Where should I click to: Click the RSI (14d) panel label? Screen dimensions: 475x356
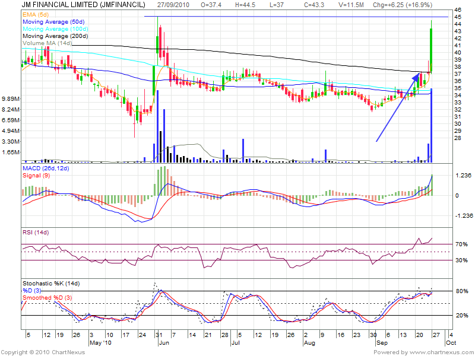36,232
